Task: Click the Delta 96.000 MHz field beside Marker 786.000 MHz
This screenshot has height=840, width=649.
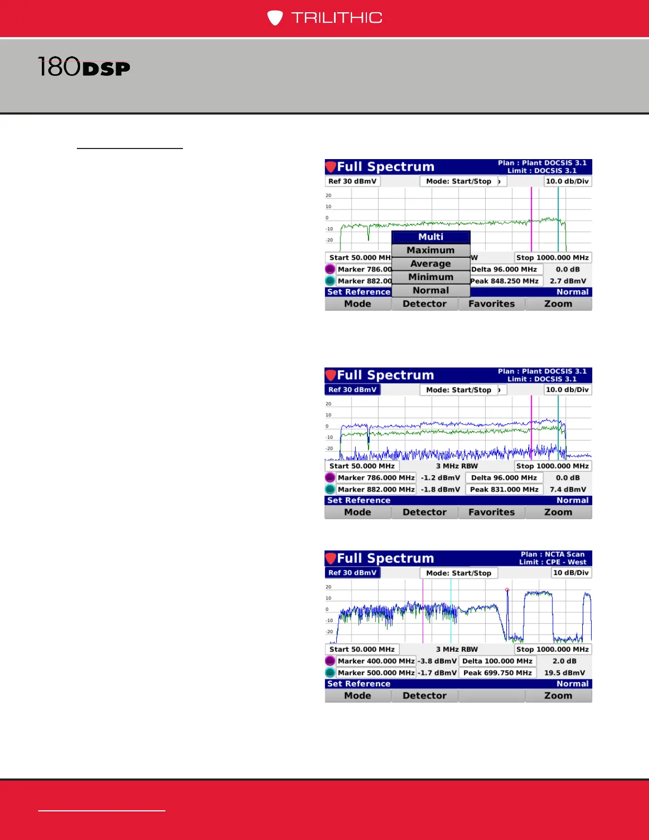Action: coord(504,478)
